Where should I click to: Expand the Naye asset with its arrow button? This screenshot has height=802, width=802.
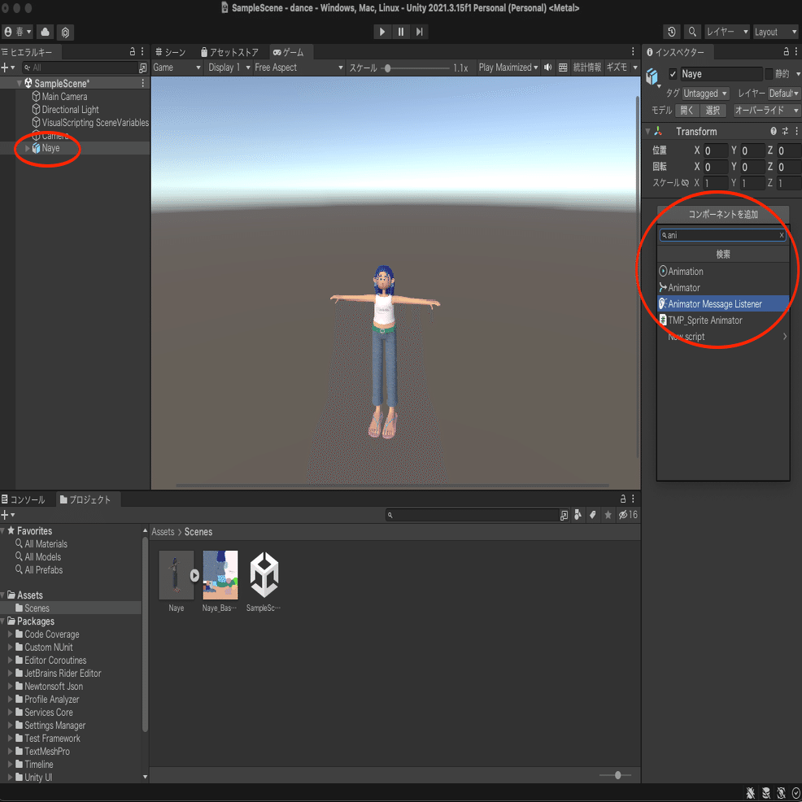194,575
